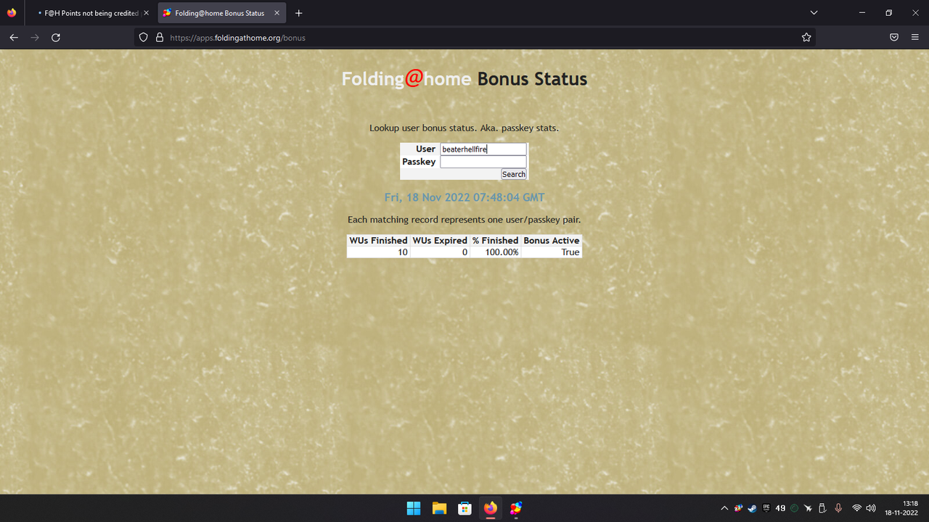Minimize the Firefox window
Viewport: 929px width, 522px height.
pos(862,13)
